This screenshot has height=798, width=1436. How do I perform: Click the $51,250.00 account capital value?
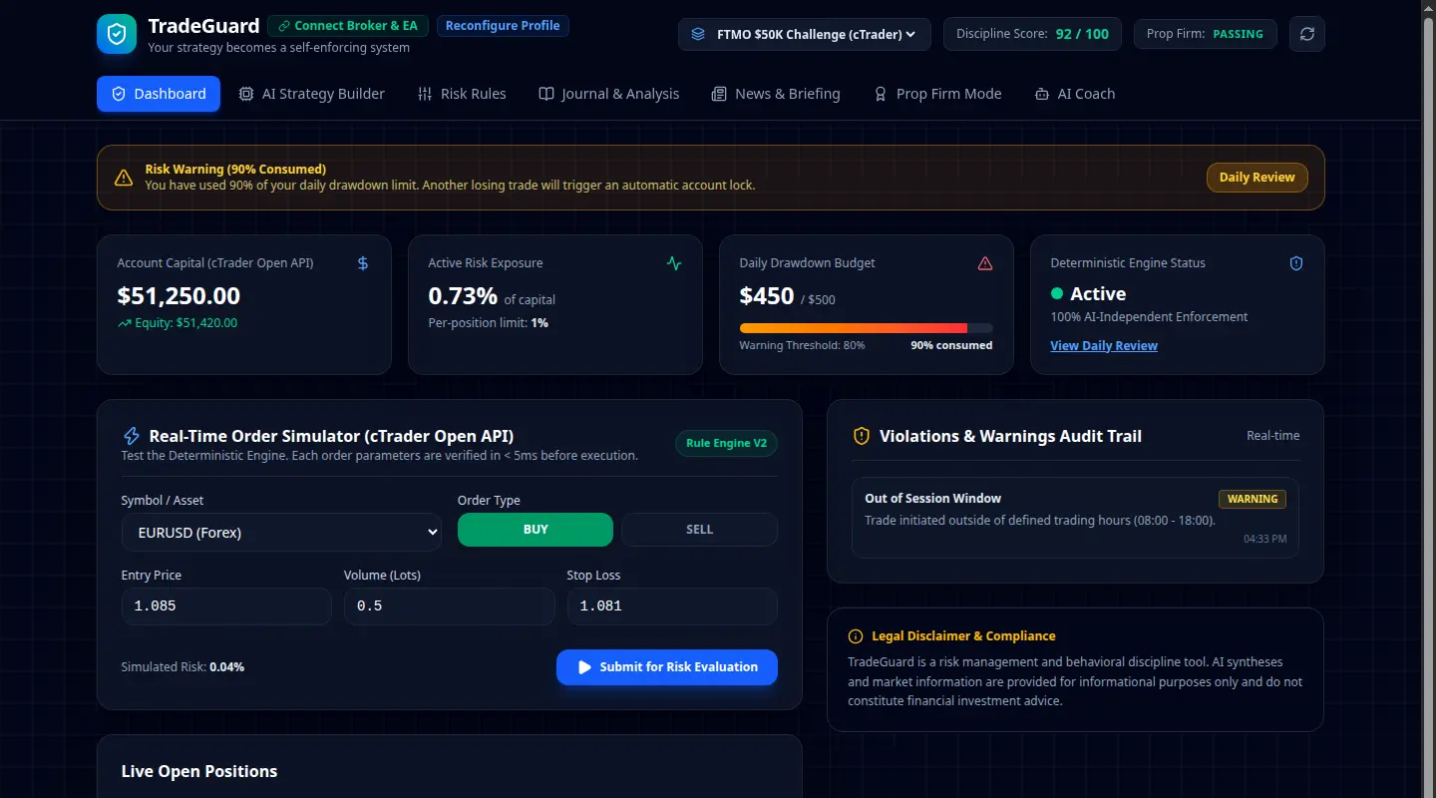click(x=179, y=296)
